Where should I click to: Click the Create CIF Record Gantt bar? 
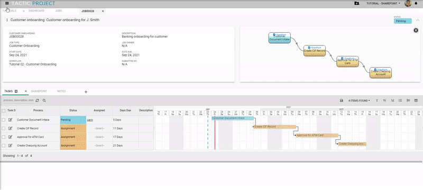(274, 127)
